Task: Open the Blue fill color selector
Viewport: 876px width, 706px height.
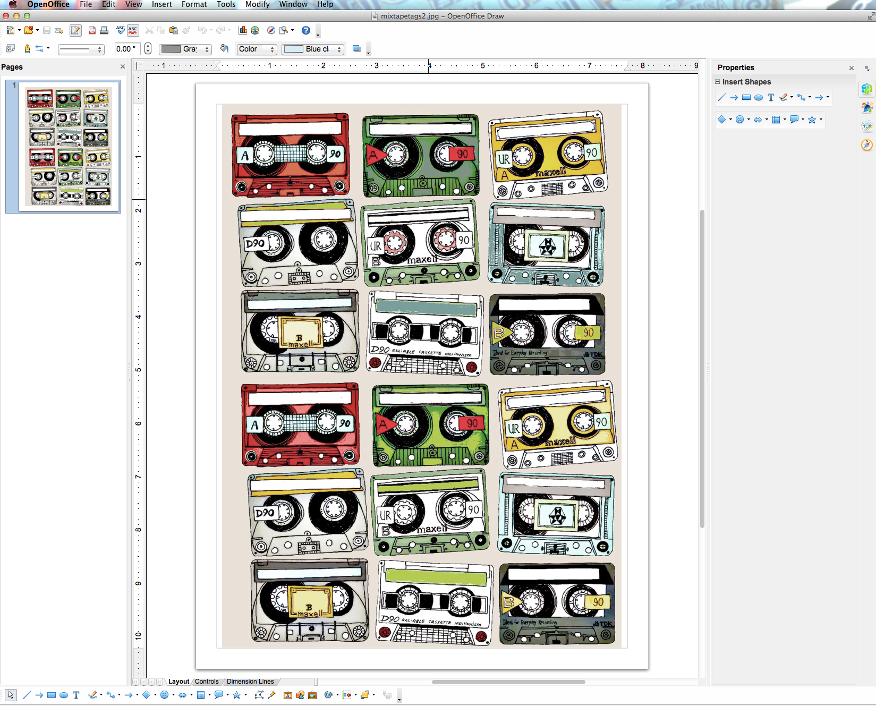Action: tap(313, 49)
